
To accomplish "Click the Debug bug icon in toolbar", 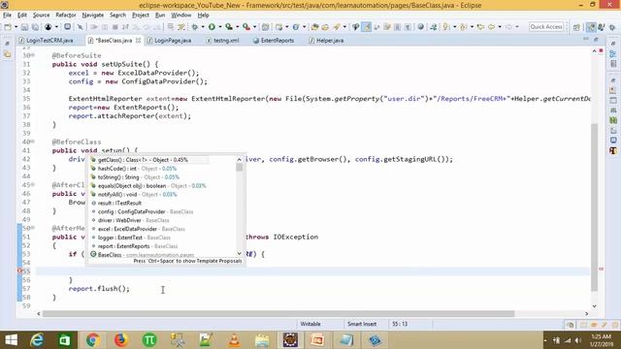I will point(194,27).
